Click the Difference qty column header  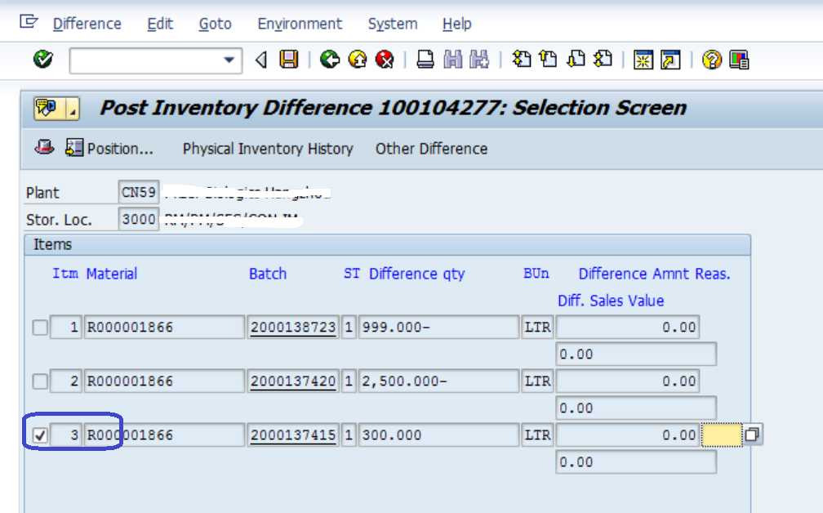tap(416, 274)
